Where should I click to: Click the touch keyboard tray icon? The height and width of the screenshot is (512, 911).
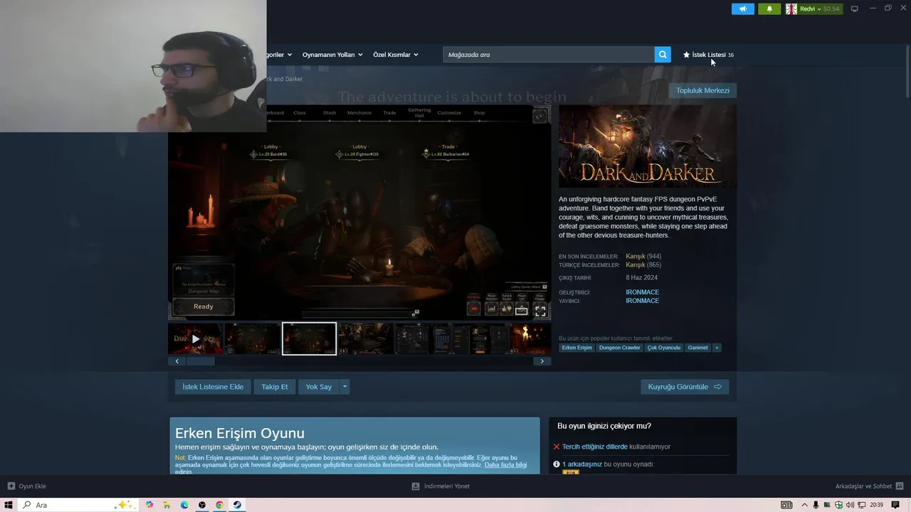pyautogui.click(x=786, y=505)
